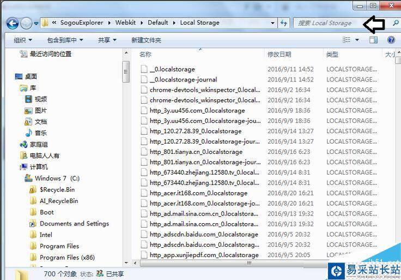Select http_app.xunjiepdf.com_0.localstorage file icon
401x280 pixels.
144,255
